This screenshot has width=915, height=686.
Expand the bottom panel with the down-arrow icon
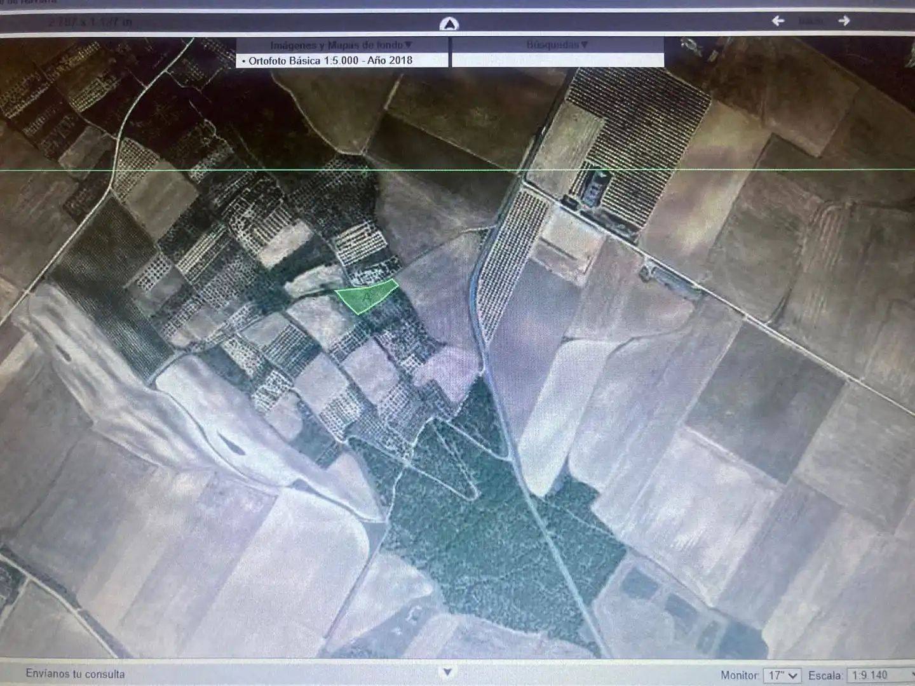pyautogui.click(x=447, y=672)
